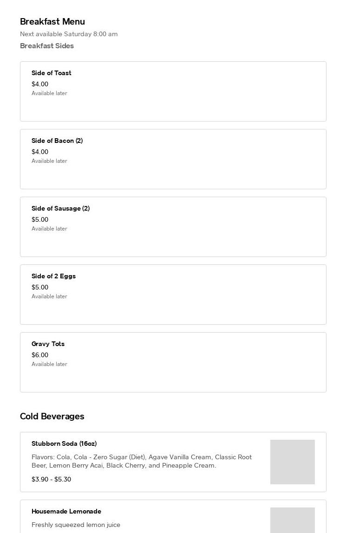The image size is (346, 533).
Task: Click the Freshly squeezed lemon juice description
Action: pyautogui.click(x=76, y=525)
